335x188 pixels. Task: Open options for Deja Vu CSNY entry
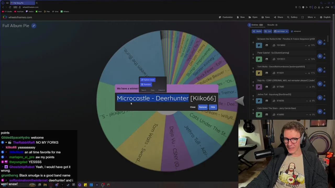320,84
